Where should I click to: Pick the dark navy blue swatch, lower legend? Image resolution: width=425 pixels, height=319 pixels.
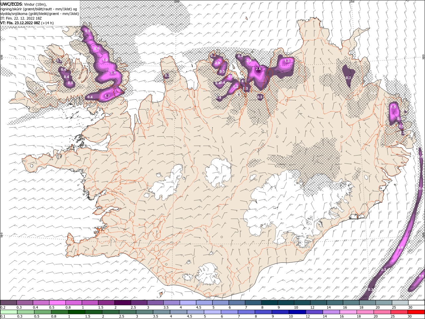(297, 312)
